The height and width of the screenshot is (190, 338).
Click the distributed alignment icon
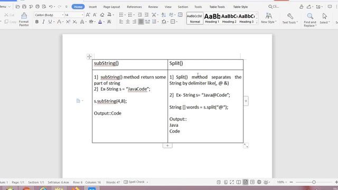pyautogui.click(x=147, y=22)
